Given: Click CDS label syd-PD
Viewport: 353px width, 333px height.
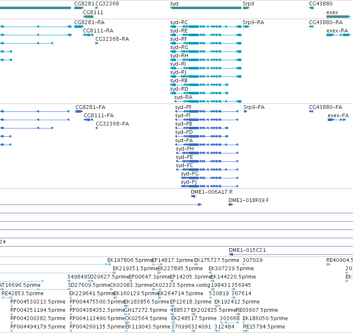Looking at the screenshot, I should click(184, 133).
